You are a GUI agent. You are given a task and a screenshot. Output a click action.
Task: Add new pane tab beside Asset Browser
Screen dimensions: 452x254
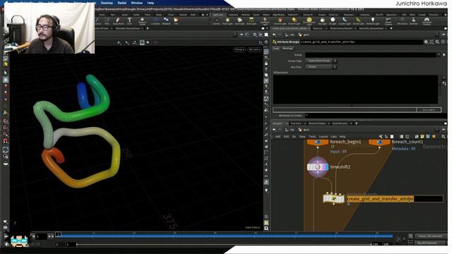[x=356, y=123]
